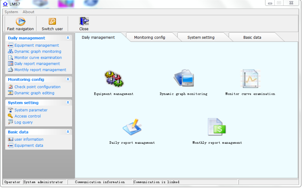
Task: Switch to the System setting tab
Action: (201, 37)
